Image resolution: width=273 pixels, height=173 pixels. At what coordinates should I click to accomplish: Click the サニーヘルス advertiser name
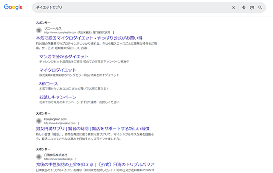coord(53,29)
